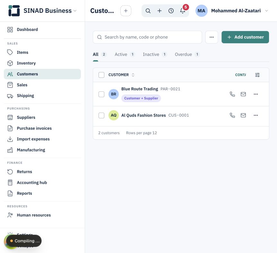Open Shipping page
The image size is (277, 253).
pos(42,96)
